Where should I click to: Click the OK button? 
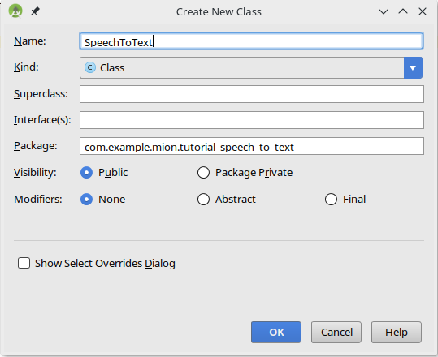[276, 332]
